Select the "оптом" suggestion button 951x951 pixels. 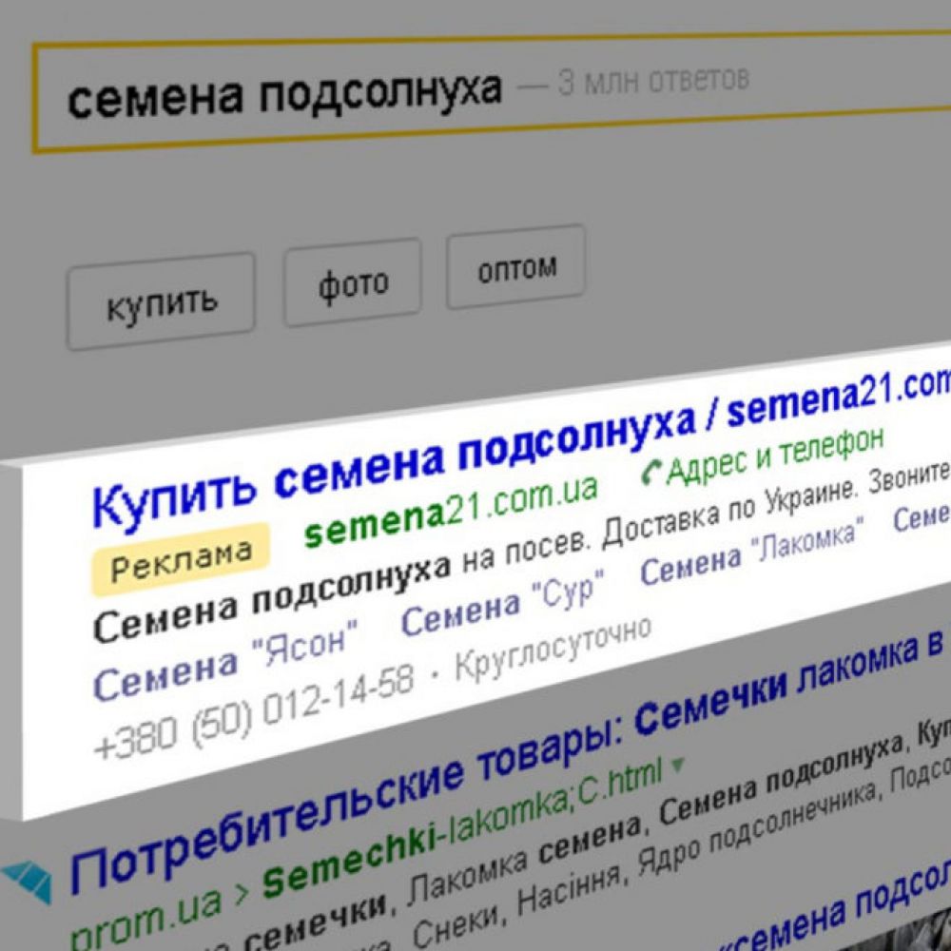coord(516,267)
